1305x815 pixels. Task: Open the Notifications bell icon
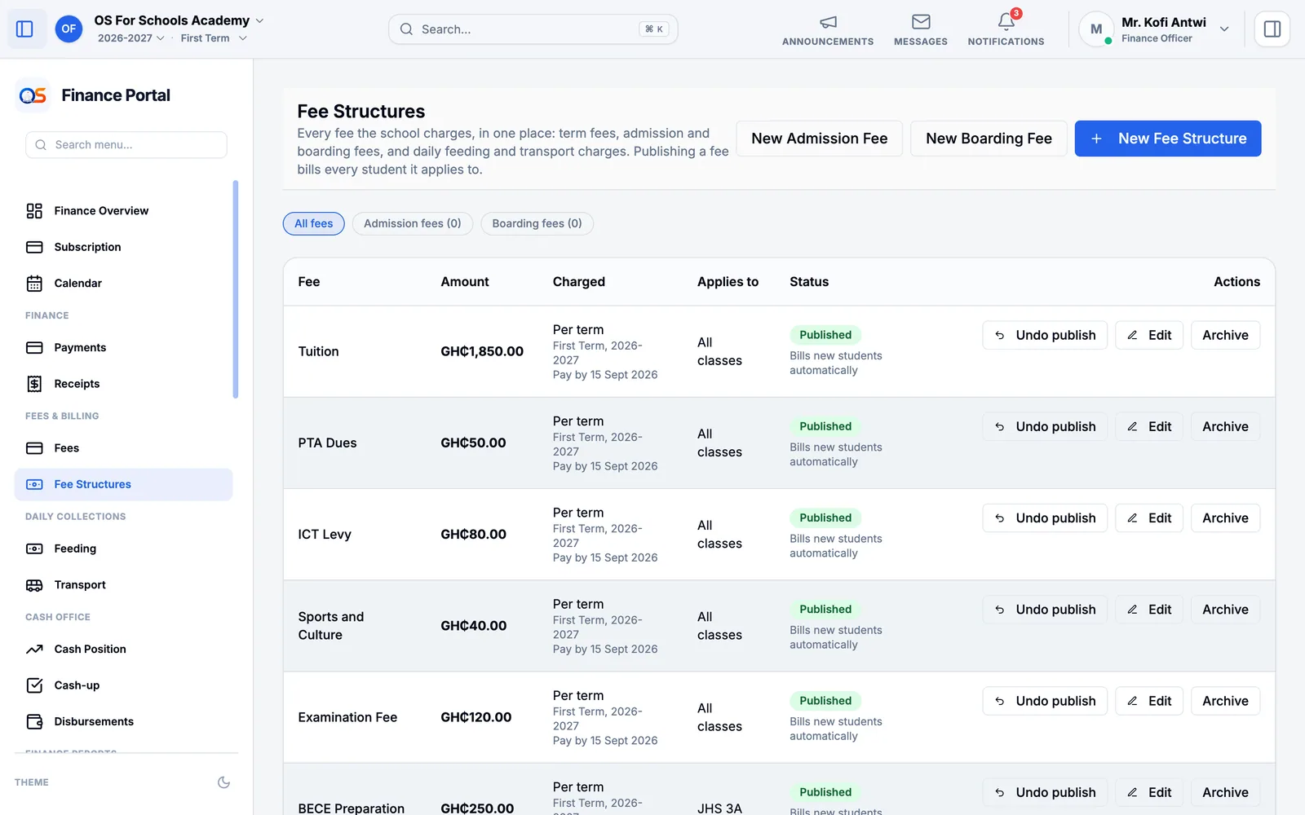[x=1006, y=22]
